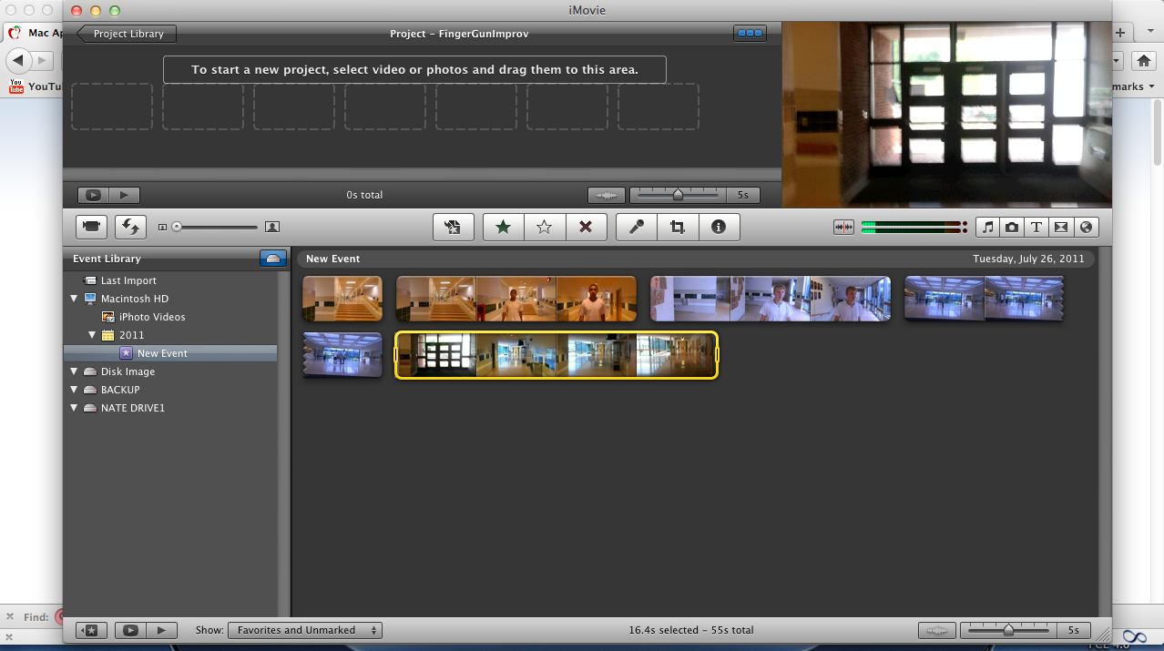Open the Crop and Rotate tool
Image resolution: width=1164 pixels, height=651 pixels.
coord(678,227)
